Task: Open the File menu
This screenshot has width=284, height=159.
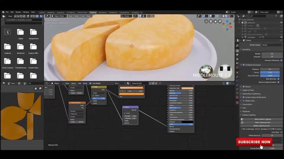Action: (7, 12)
